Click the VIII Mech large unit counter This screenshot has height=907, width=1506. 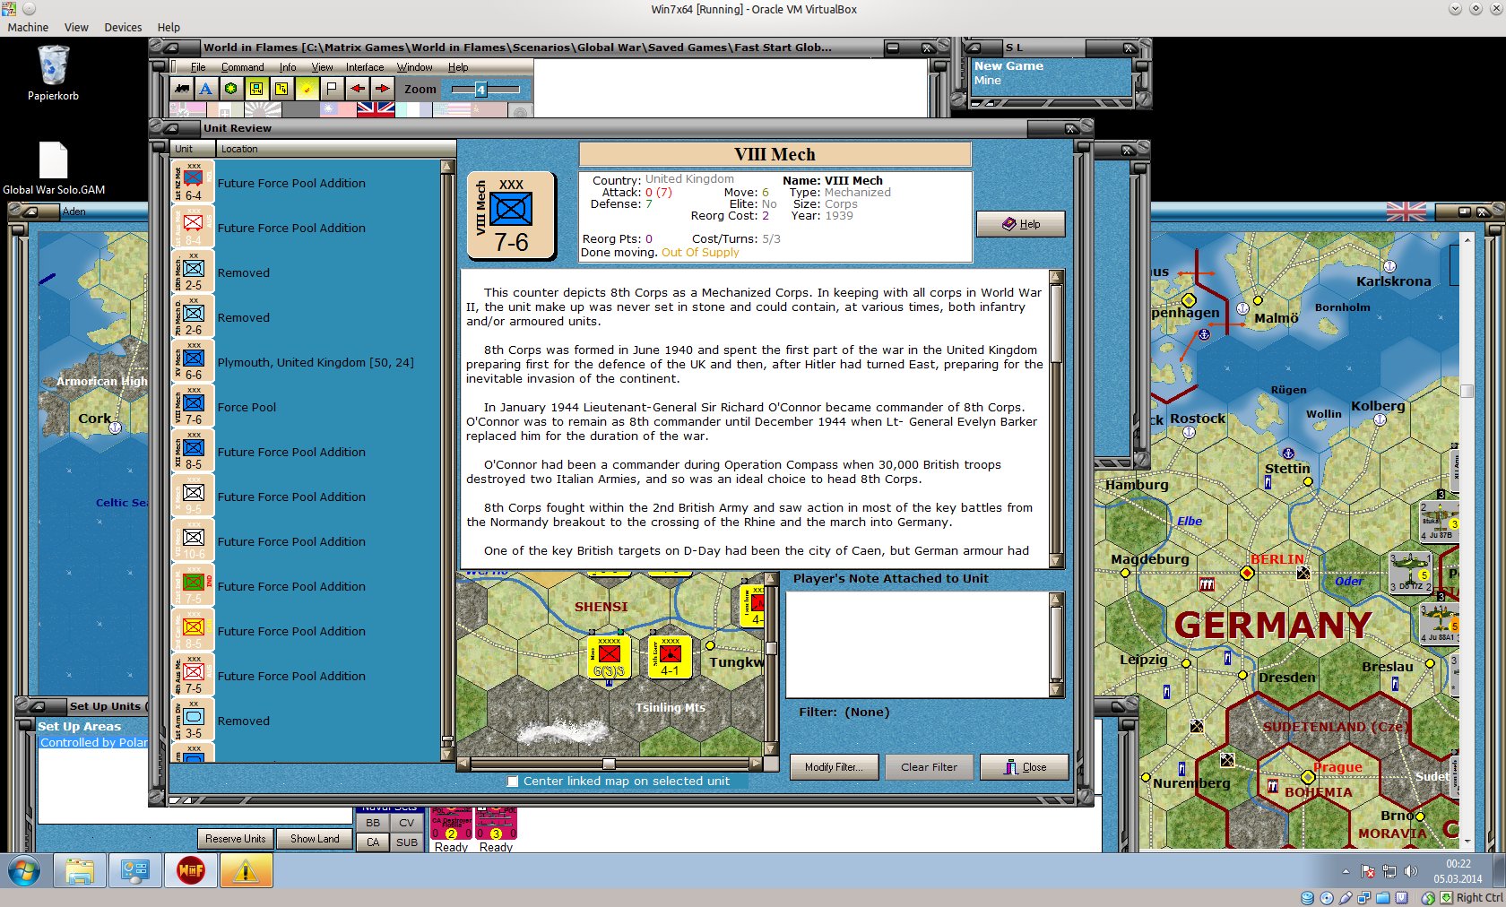(511, 216)
